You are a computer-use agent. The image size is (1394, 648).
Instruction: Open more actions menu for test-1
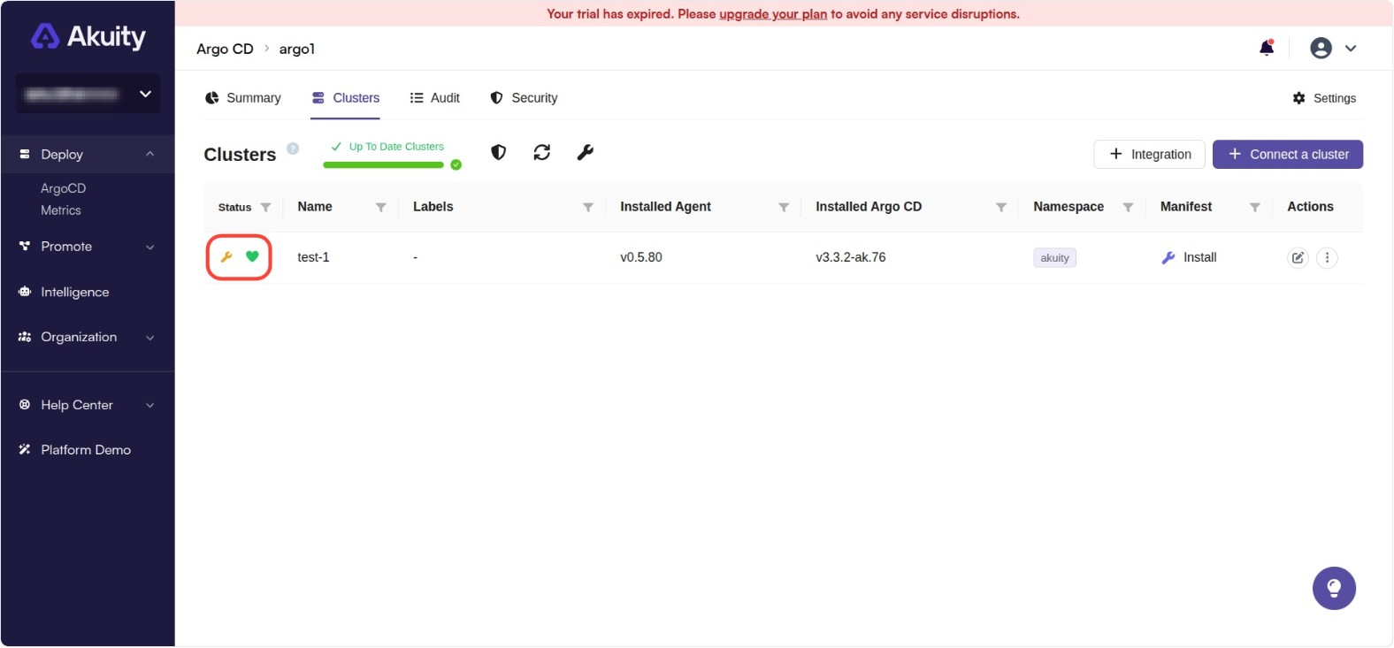[1327, 257]
